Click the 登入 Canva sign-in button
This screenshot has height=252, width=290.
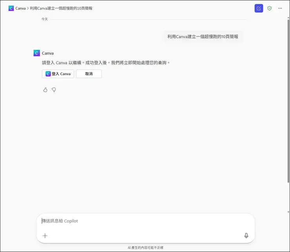pyautogui.click(x=58, y=74)
